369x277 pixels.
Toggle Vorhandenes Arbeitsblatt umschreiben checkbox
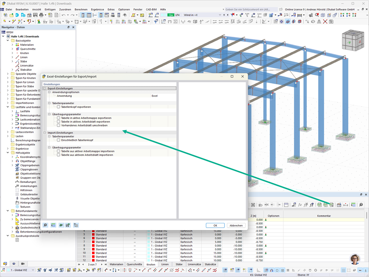58,125
